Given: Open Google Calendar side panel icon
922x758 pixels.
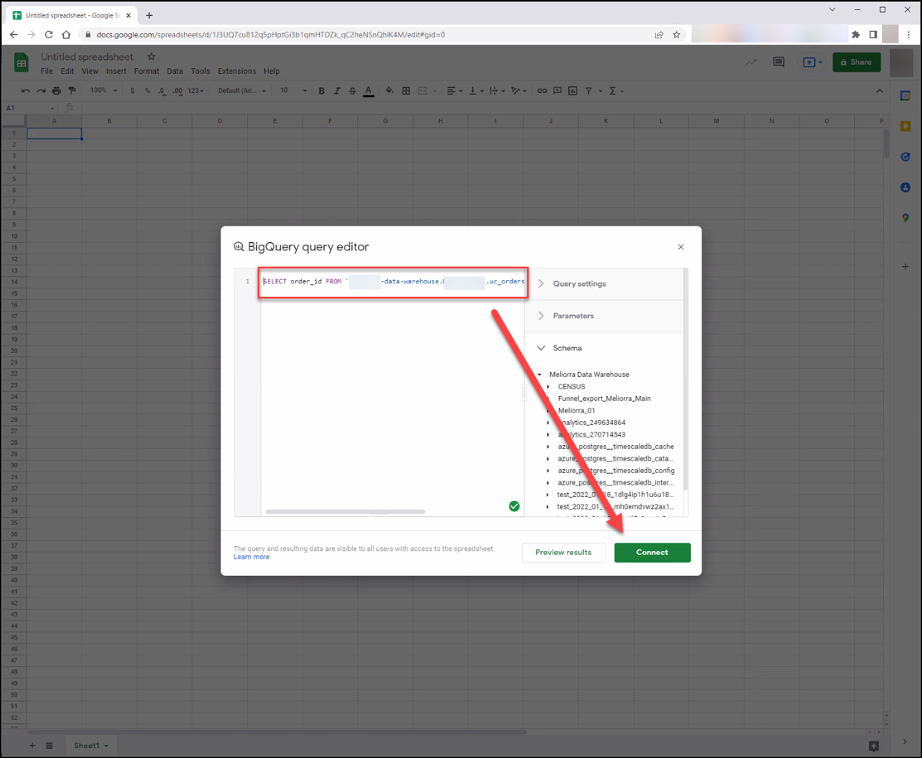Looking at the screenshot, I should (x=905, y=95).
